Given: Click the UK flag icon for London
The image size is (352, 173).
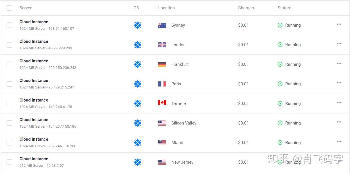Looking at the screenshot, I should pyautogui.click(x=162, y=45).
